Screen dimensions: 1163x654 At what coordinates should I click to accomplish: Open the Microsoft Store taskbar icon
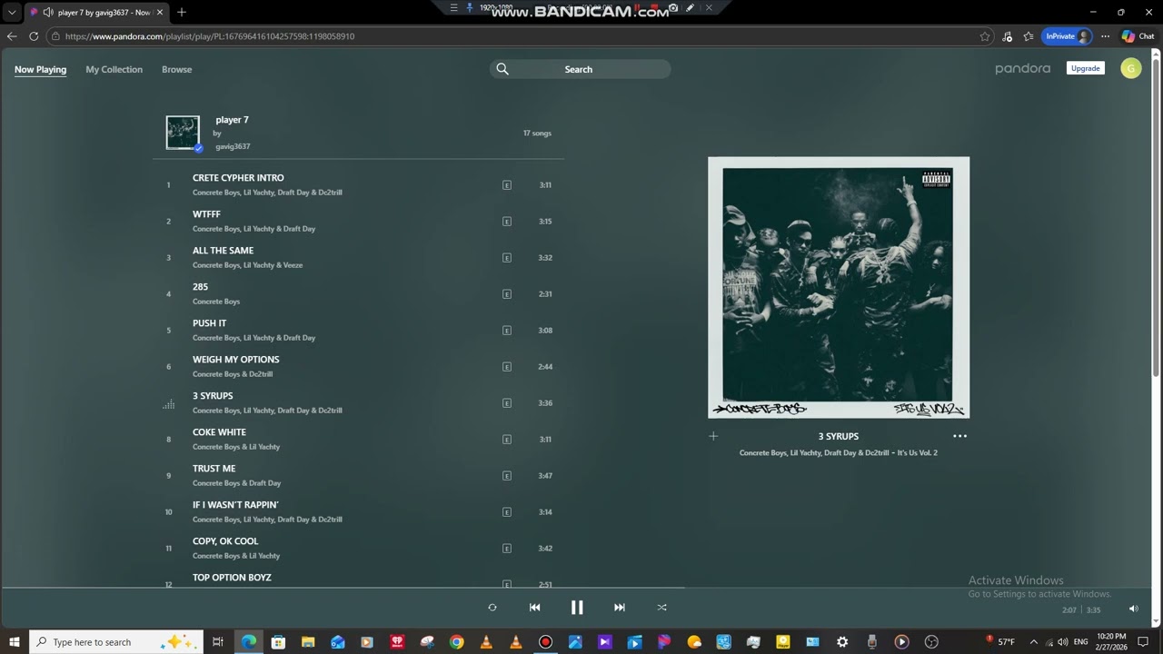[278, 642]
